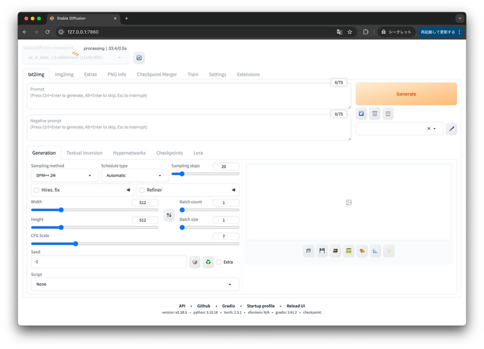Screen dimensions: 484x349
Task: Expand the Hires. fix section arrow
Action: coord(128,190)
